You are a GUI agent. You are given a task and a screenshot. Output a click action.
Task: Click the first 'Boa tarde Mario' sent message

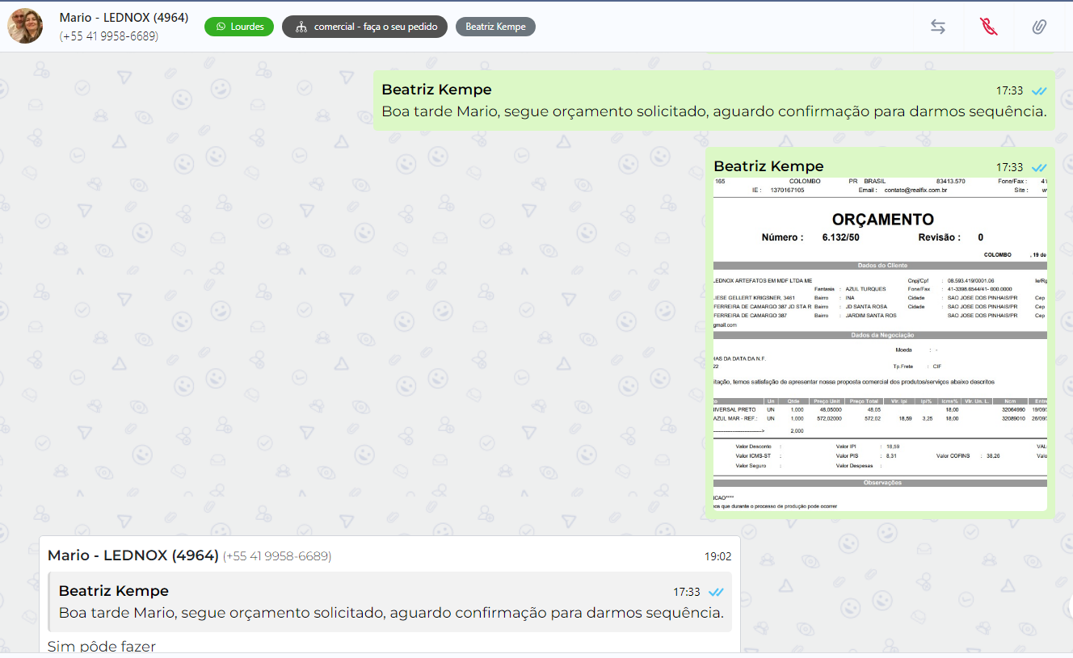(x=713, y=111)
